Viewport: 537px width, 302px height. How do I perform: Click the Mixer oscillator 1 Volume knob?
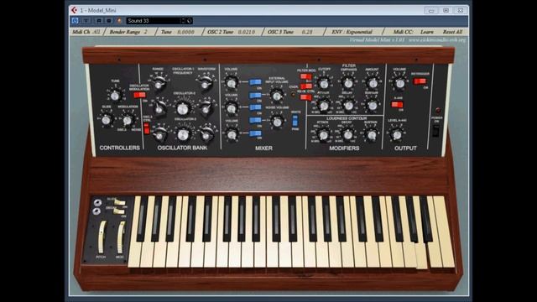pos(232,83)
